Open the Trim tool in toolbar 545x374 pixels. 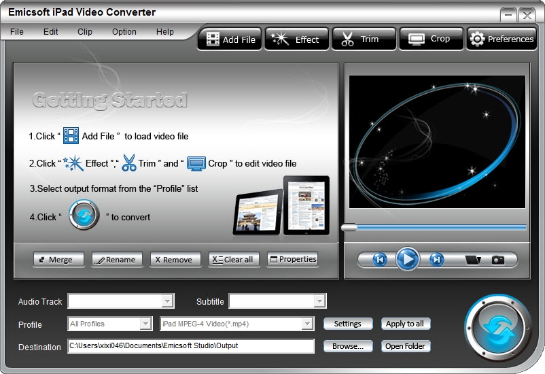pyautogui.click(x=364, y=39)
